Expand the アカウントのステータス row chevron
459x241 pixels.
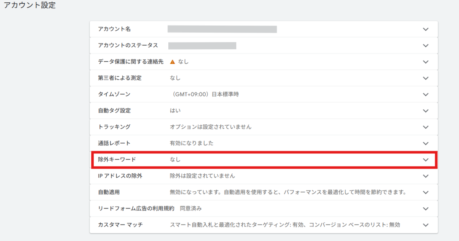(x=426, y=46)
